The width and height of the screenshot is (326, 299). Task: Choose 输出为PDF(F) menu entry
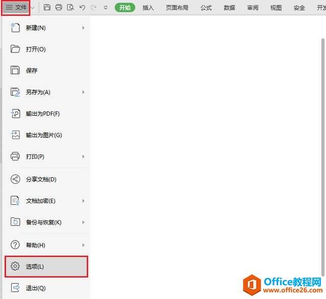46,114
